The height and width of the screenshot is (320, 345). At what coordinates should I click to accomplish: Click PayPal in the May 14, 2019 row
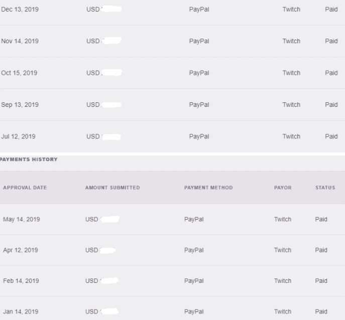(x=194, y=219)
